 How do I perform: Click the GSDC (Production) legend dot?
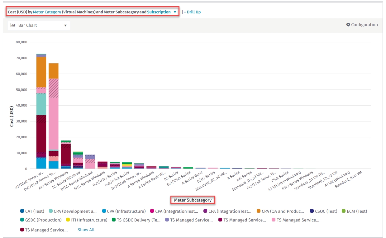tap(22, 220)
